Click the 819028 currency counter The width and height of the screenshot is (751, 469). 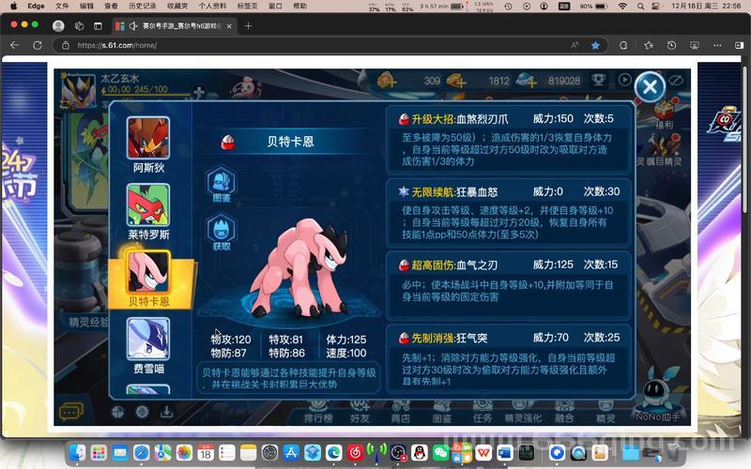564,81
